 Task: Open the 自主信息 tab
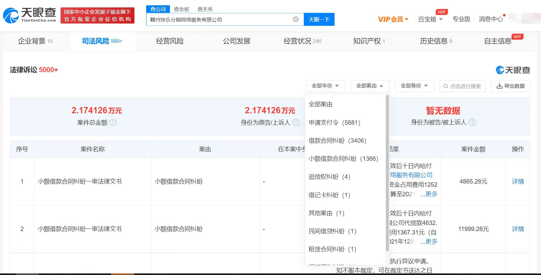498,41
